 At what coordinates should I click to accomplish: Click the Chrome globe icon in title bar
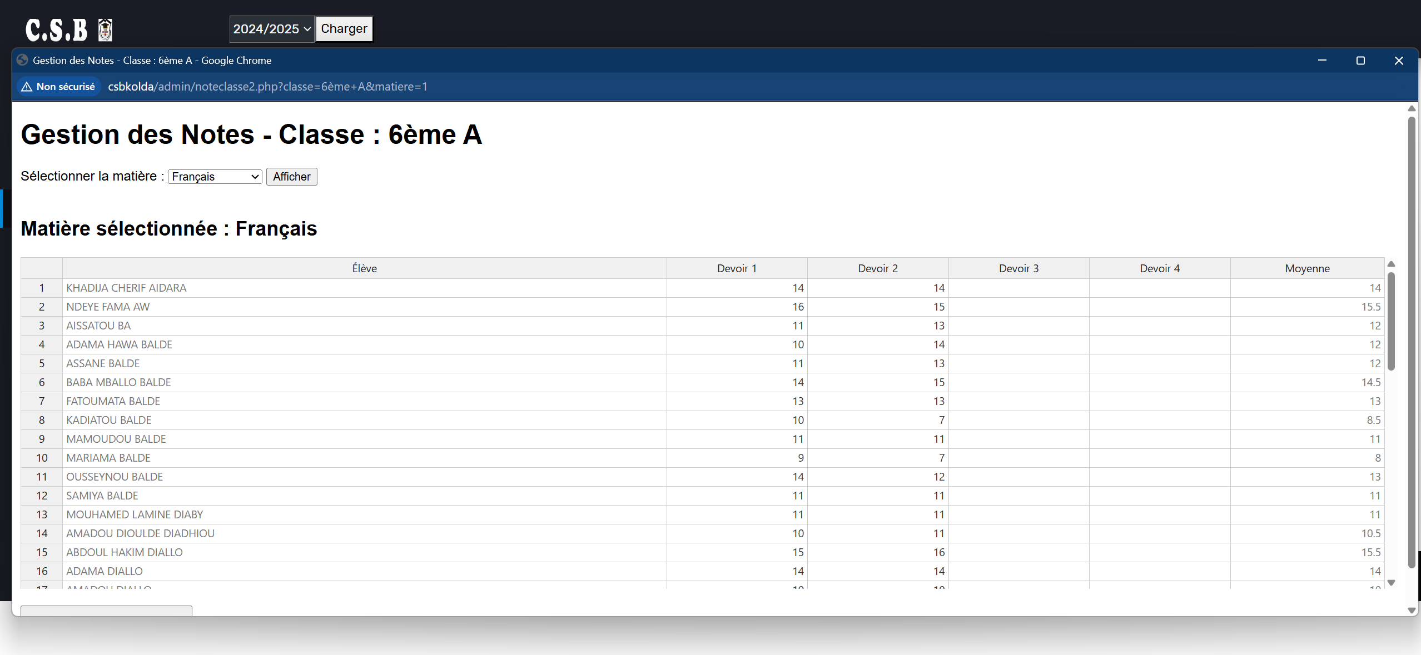coord(22,60)
